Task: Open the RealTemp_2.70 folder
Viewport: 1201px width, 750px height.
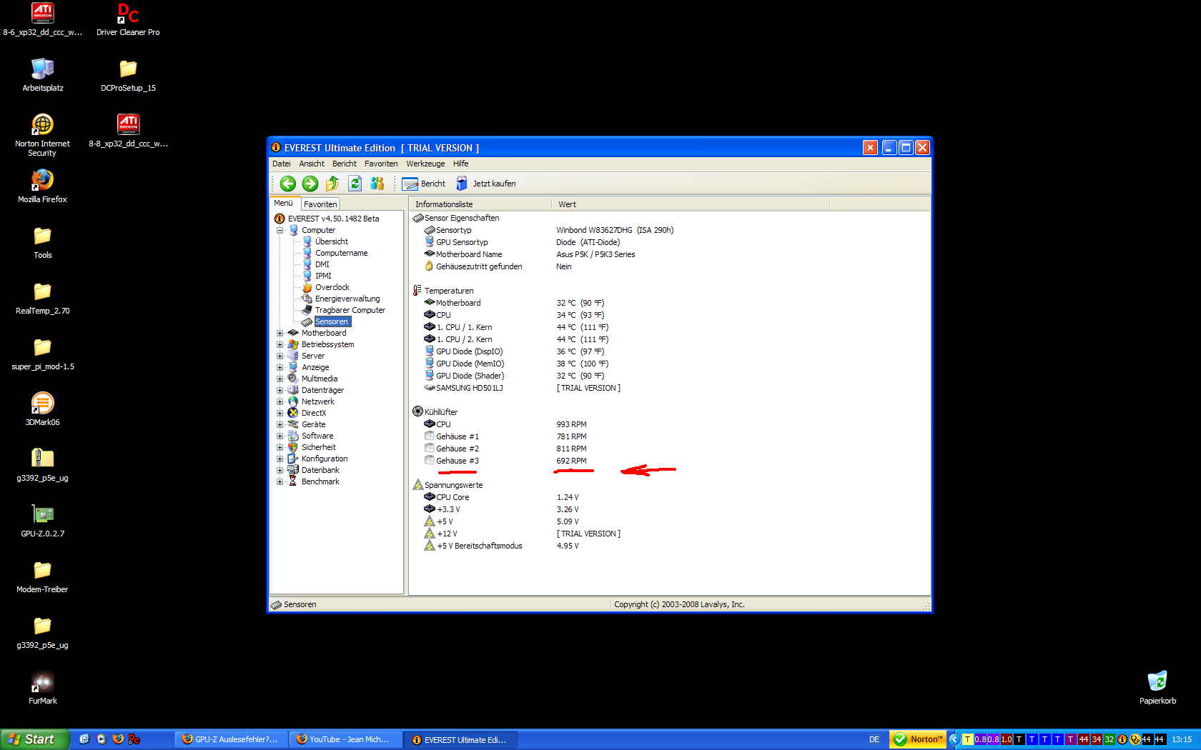Action: pyautogui.click(x=43, y=298)
